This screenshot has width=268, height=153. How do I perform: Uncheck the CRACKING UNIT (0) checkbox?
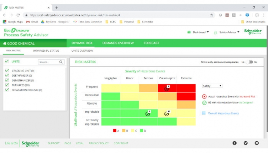tap(7, 71)
